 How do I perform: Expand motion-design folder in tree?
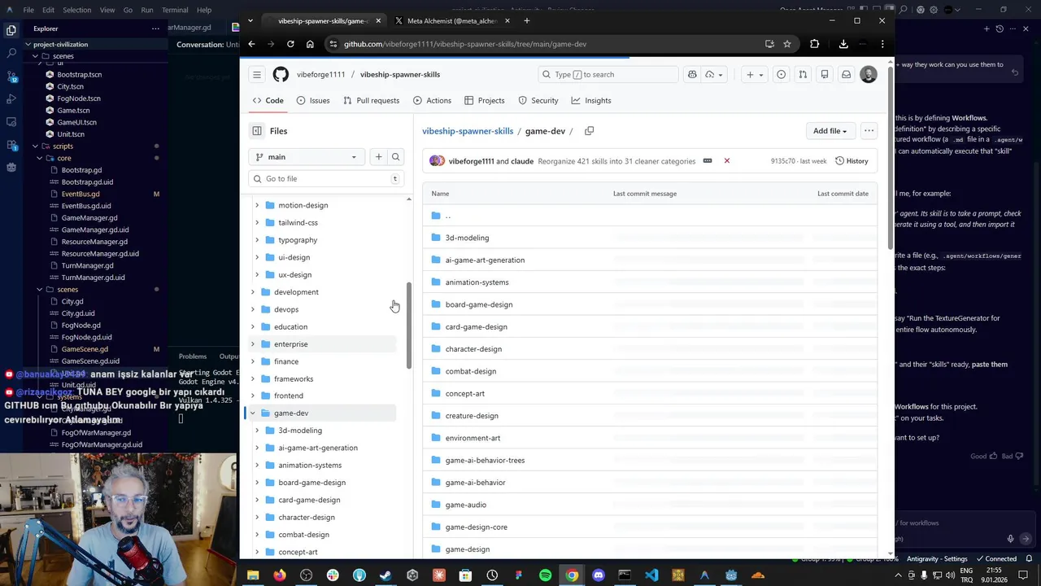pos(257,205)
